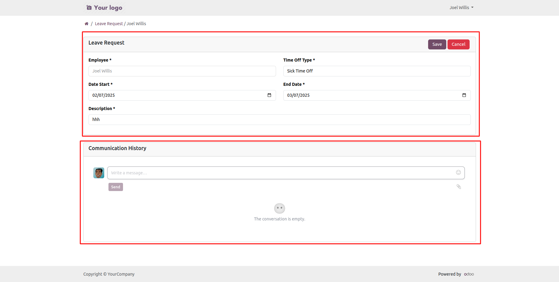Click the home icon in breadcrumb
559x282 pixels.
coord(86,24)
